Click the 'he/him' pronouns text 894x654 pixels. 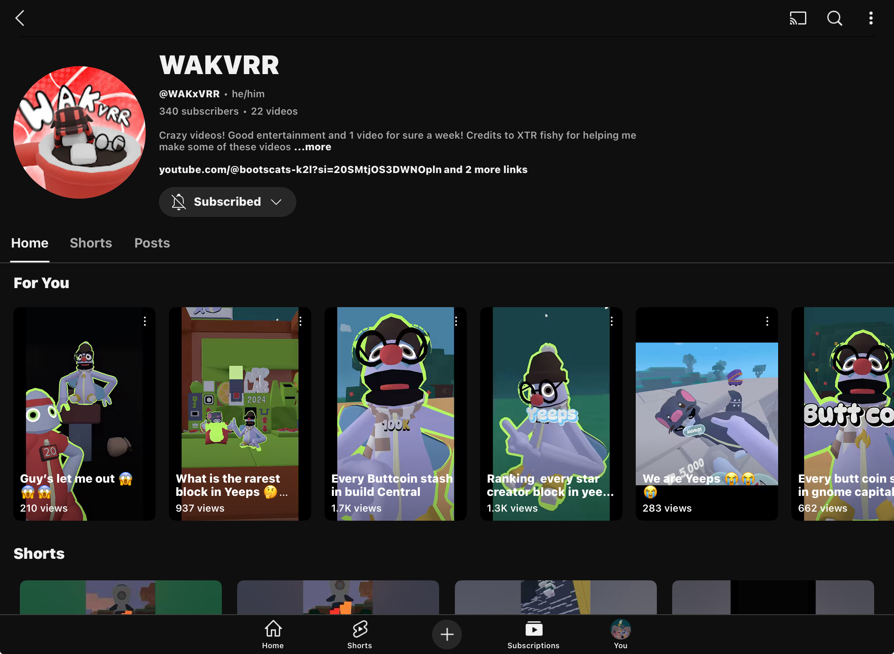pos(248,94)
